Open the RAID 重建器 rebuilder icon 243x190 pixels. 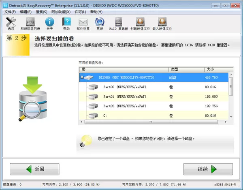click(x=119, y=22)
